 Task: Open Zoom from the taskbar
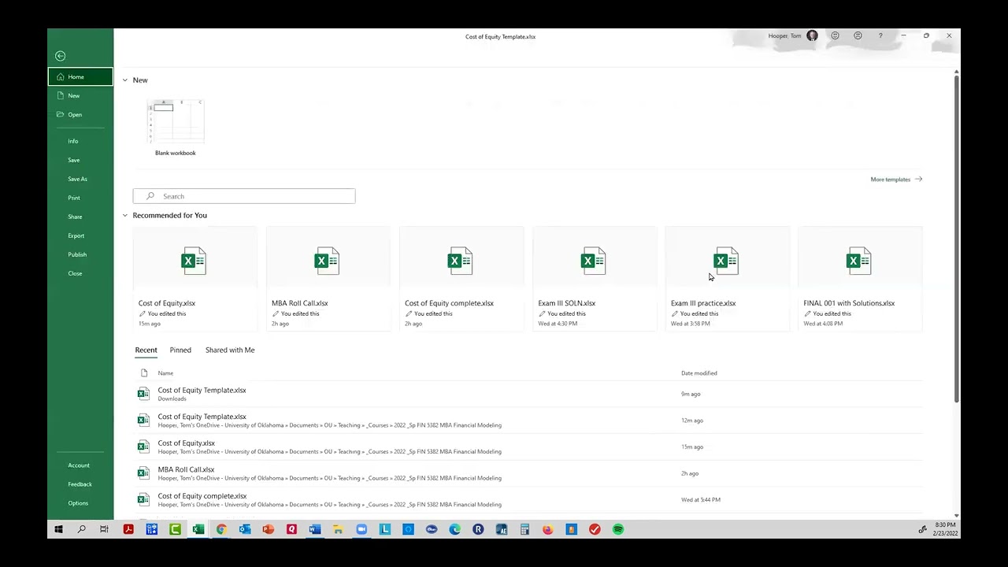click(x=361, y=530)
